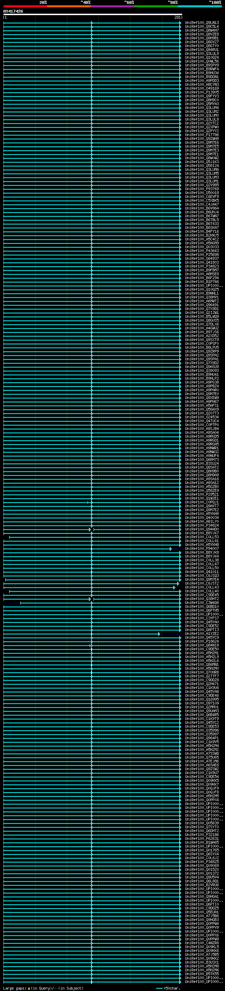Click the alignment bar of hit UniRef100_C0LL53
This screenshot has height=991, width=225.
point(95,537)
